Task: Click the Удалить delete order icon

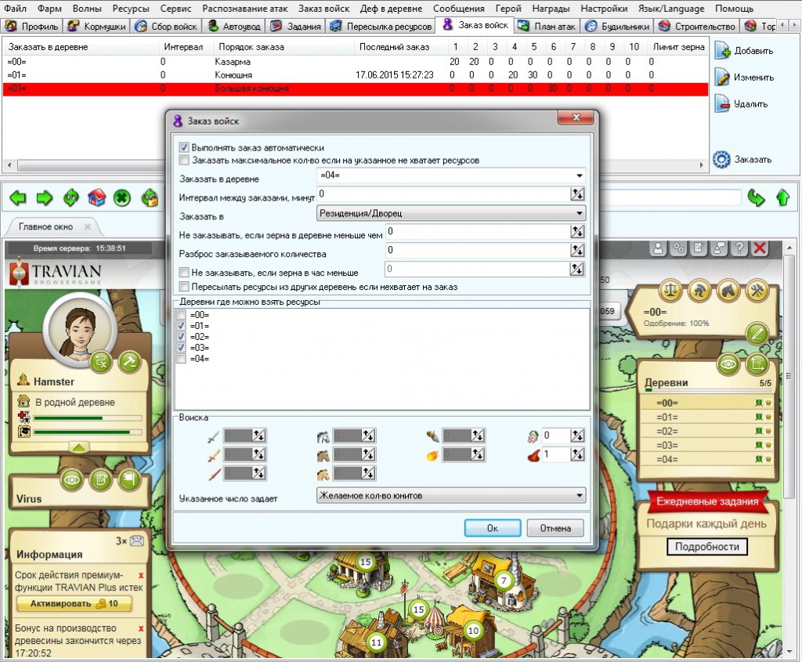Action: (721, 104)
